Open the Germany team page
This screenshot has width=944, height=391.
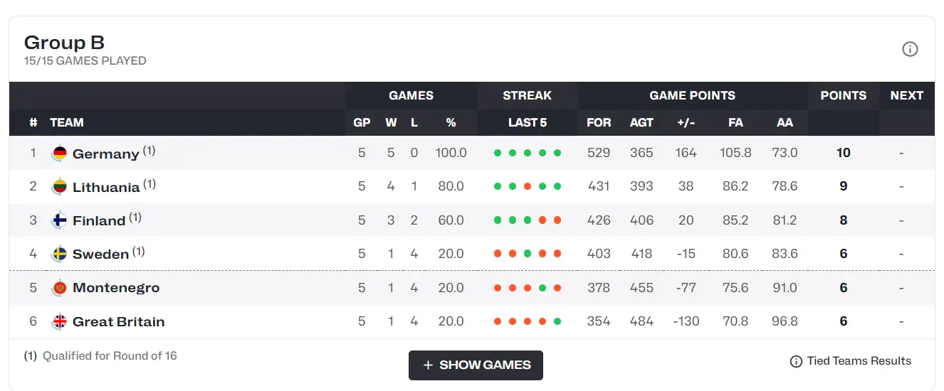[105, 154]
